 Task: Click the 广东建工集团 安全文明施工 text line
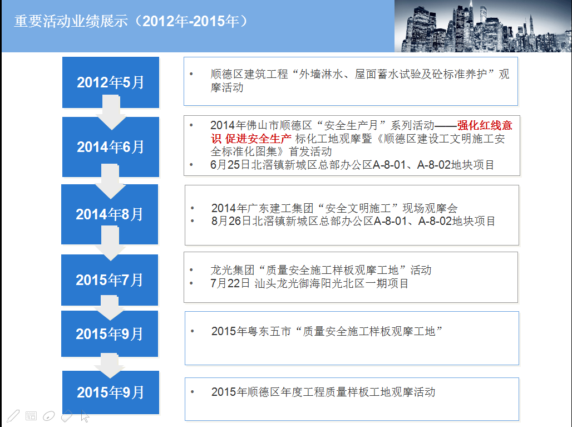click(x=334, y=208)
